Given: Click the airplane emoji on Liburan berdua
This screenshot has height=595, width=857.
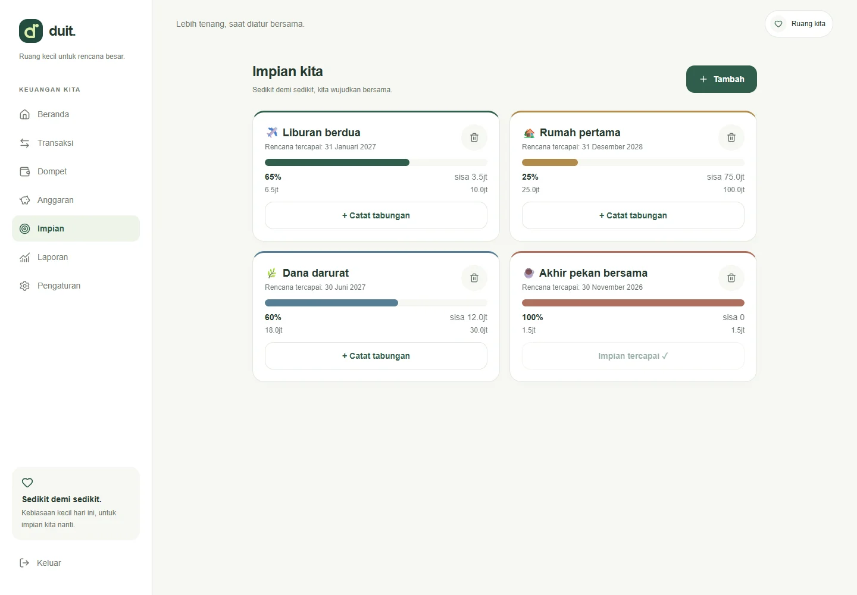Looking at the screenshot, I should click(x=272, y=132).
